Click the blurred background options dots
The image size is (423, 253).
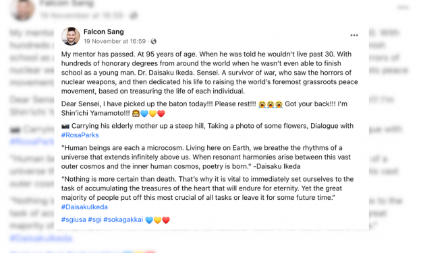(403, 7)
